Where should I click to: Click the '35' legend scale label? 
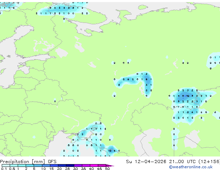(84, 169)
